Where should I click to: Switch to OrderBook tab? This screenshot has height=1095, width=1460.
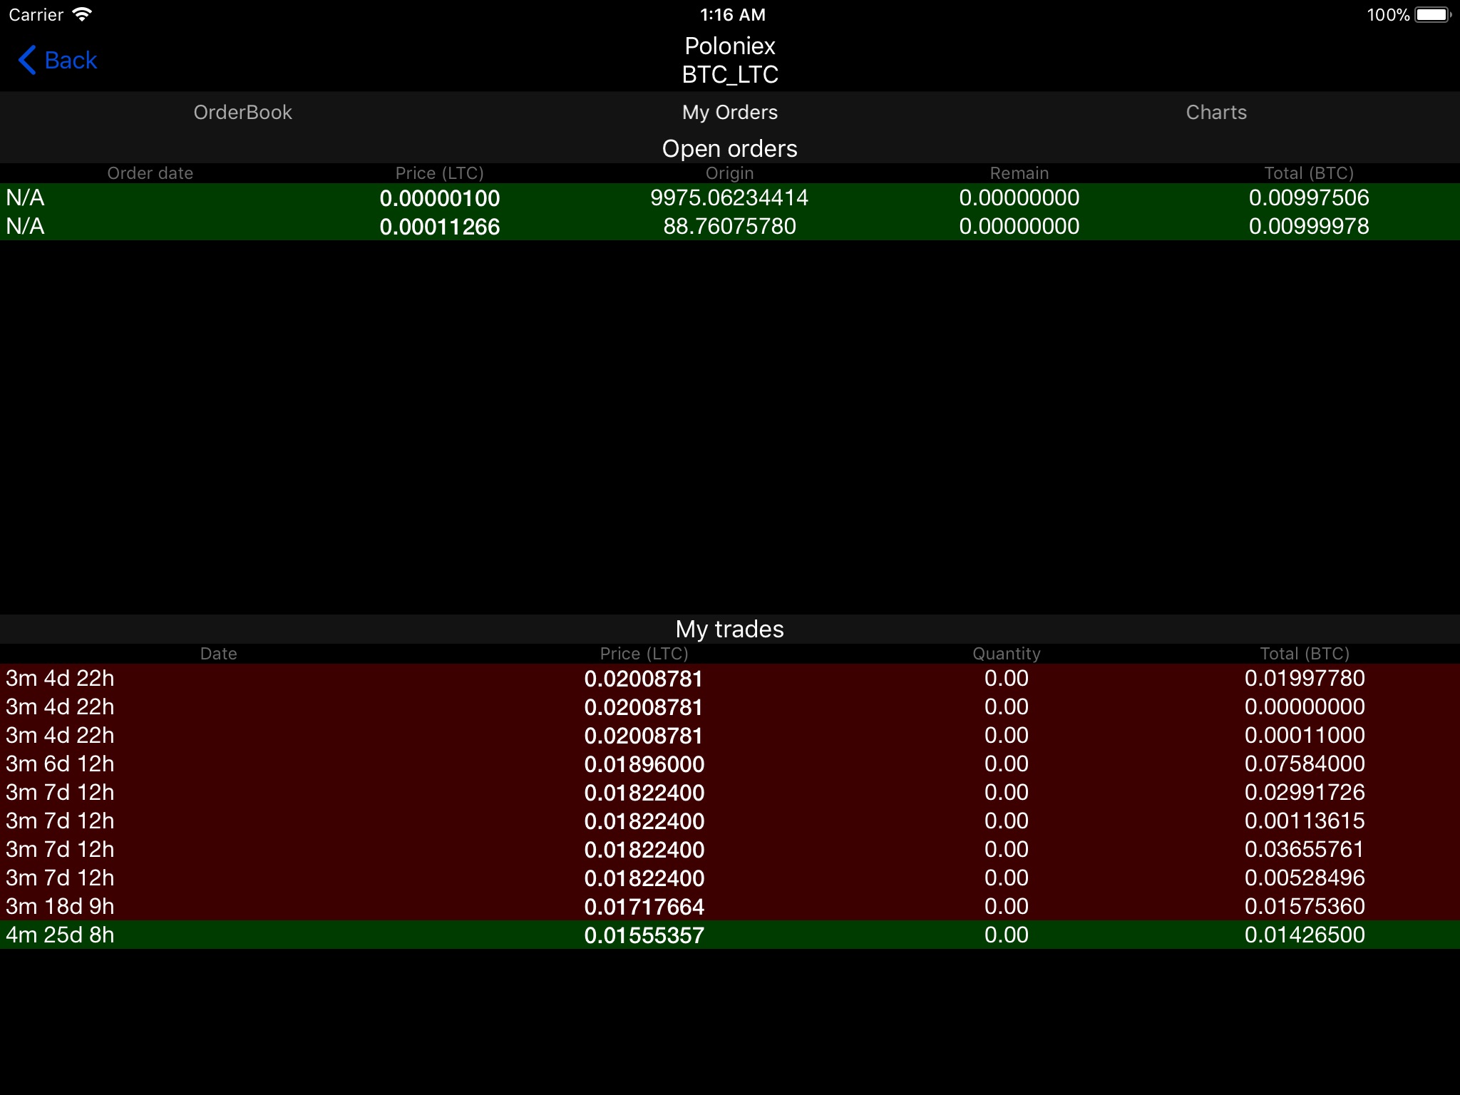tap(244, 112)
